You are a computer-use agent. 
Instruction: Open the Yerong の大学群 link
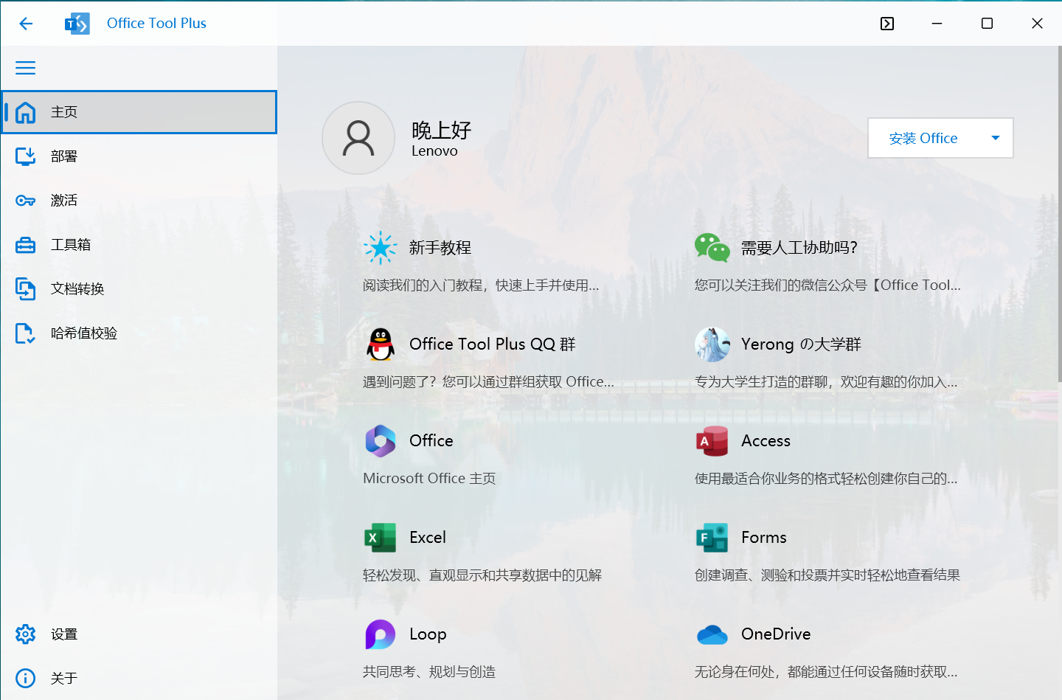point(801,344)
